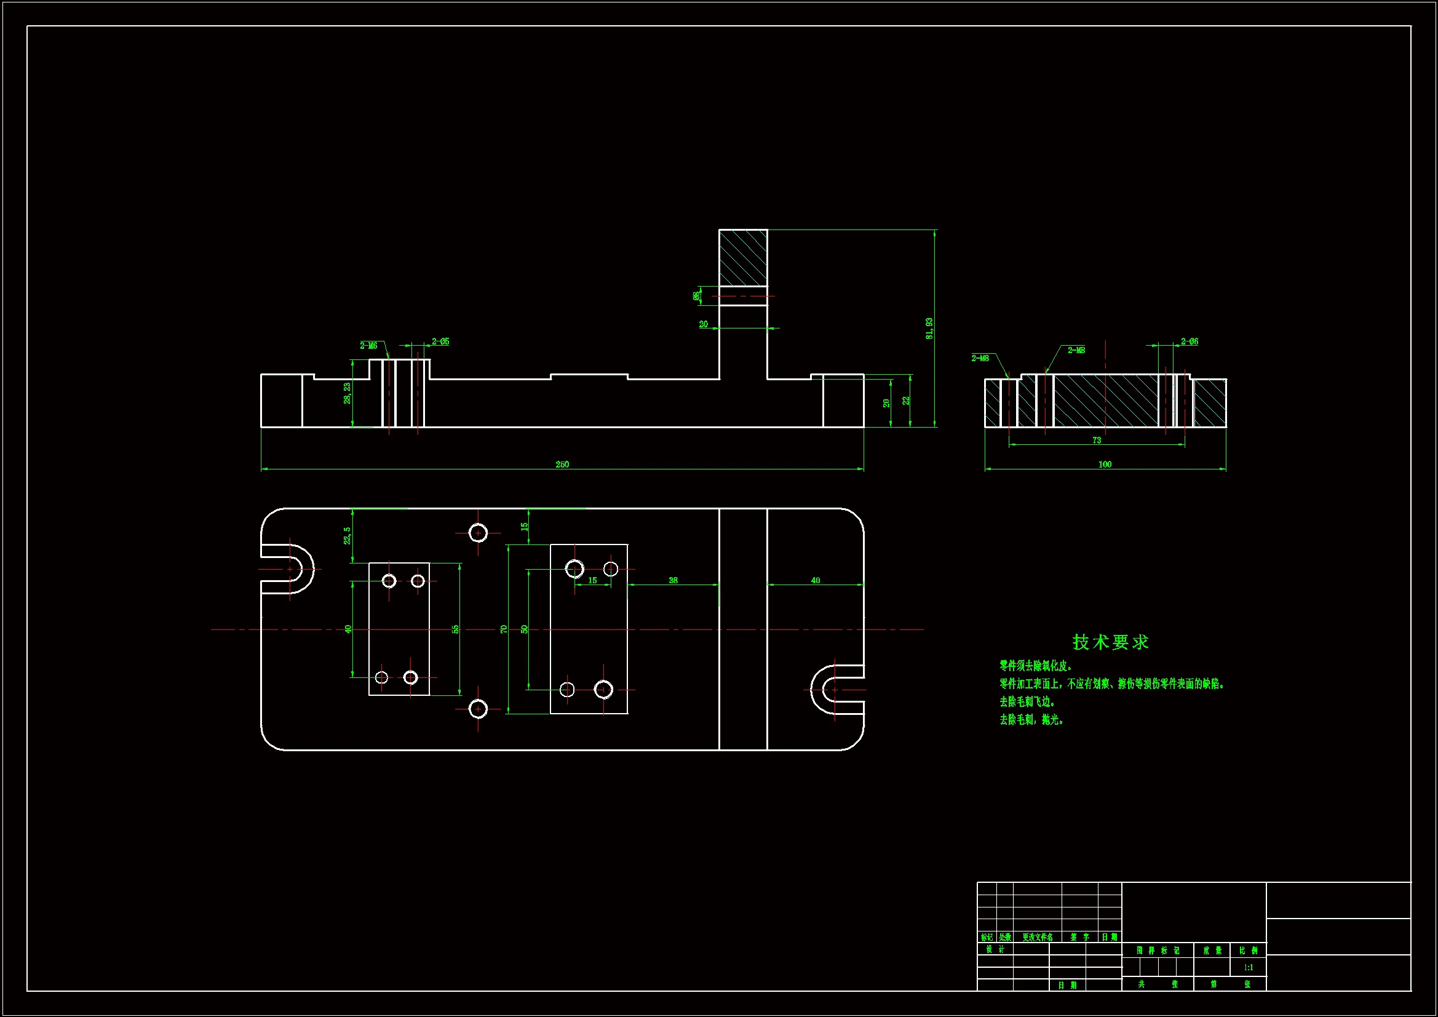This screenshot has width=1438, height=1017.
Task: Click the 更改文件名 header cell
Action: click(1037, 937)
